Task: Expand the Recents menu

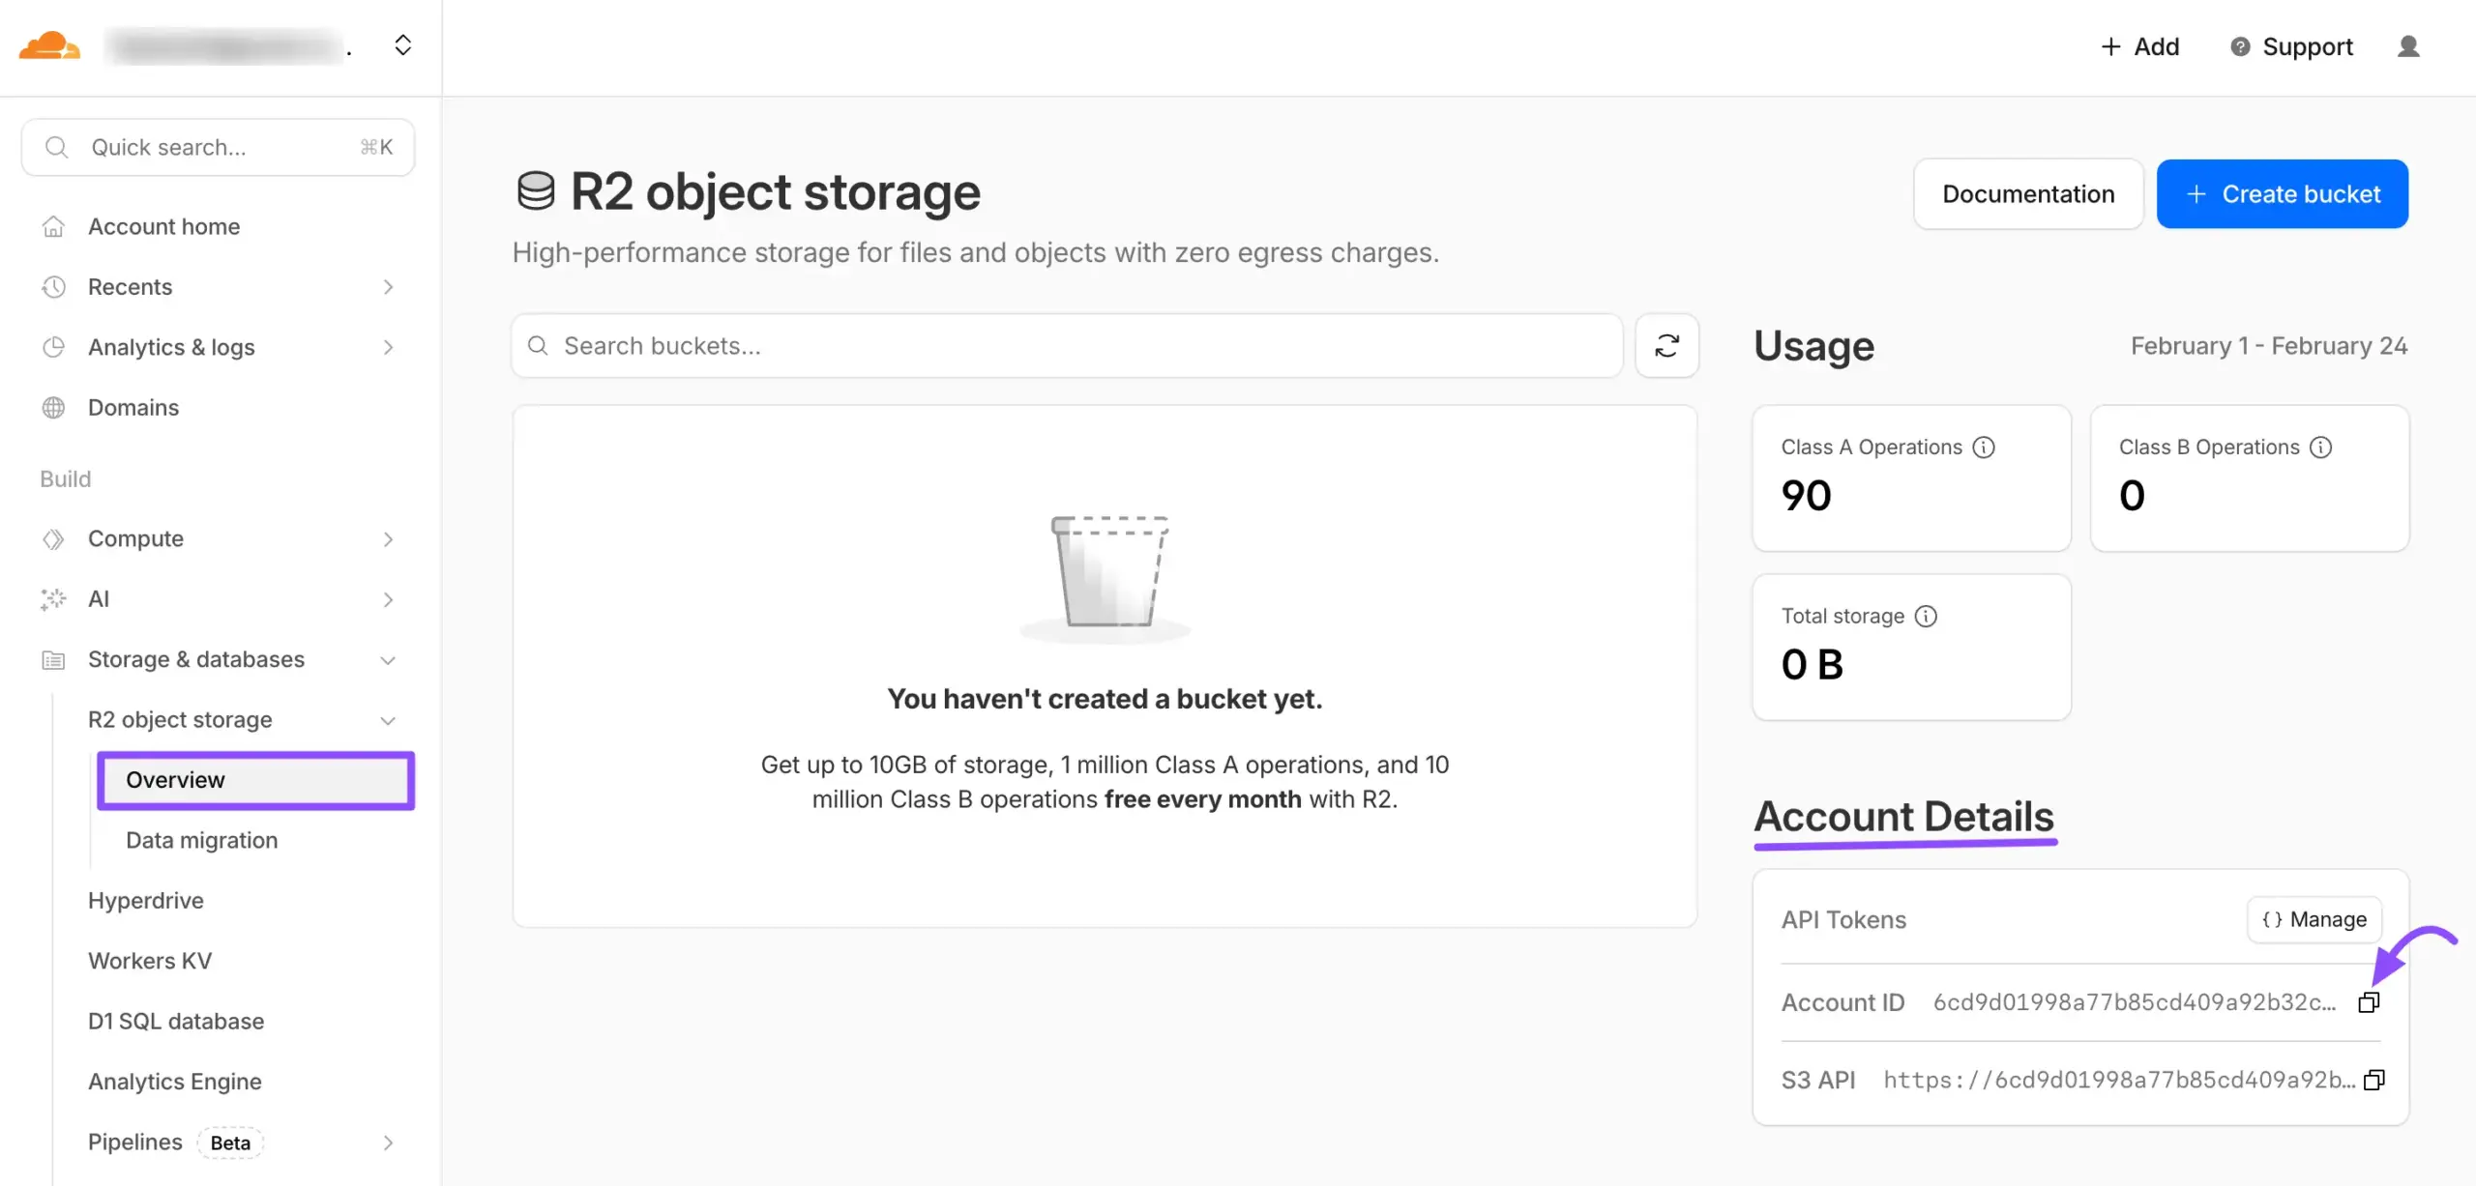Action: [388, 287]
